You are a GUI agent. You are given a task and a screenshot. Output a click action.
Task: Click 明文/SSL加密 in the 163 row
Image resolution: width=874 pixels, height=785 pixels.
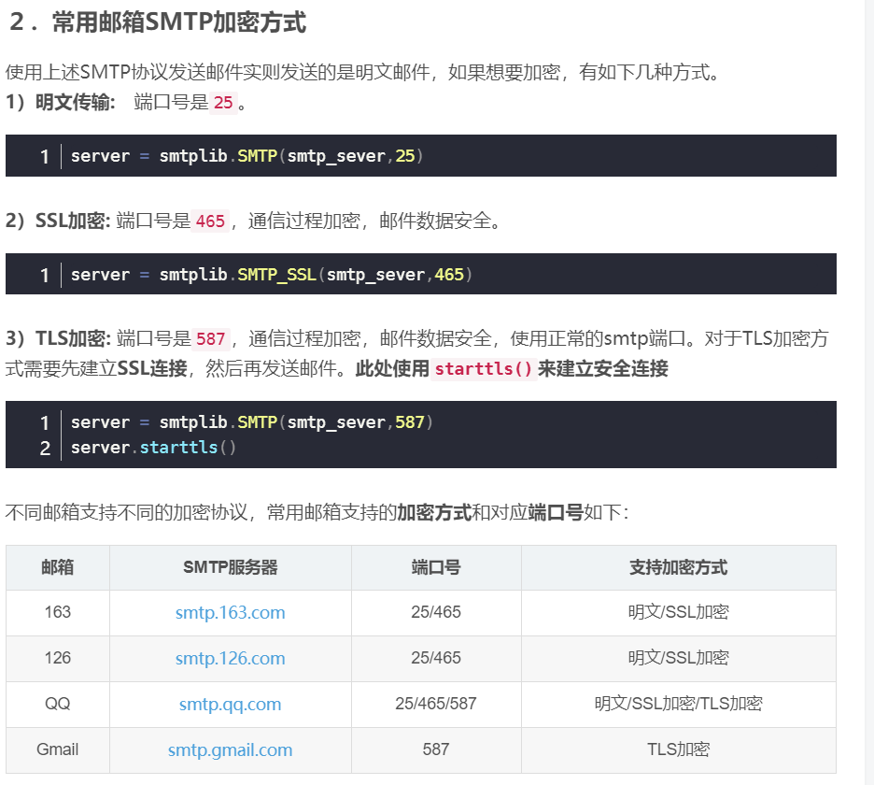click(x=678, y=612)
